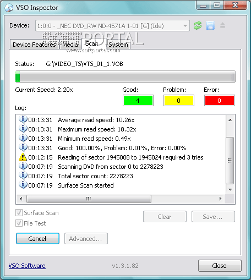Click the log scroll down arrow
The image size is (251, 280).
pos(230,189)
